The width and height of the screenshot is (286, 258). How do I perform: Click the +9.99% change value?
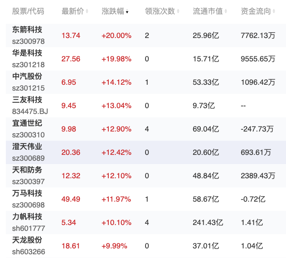coord(115,246)
